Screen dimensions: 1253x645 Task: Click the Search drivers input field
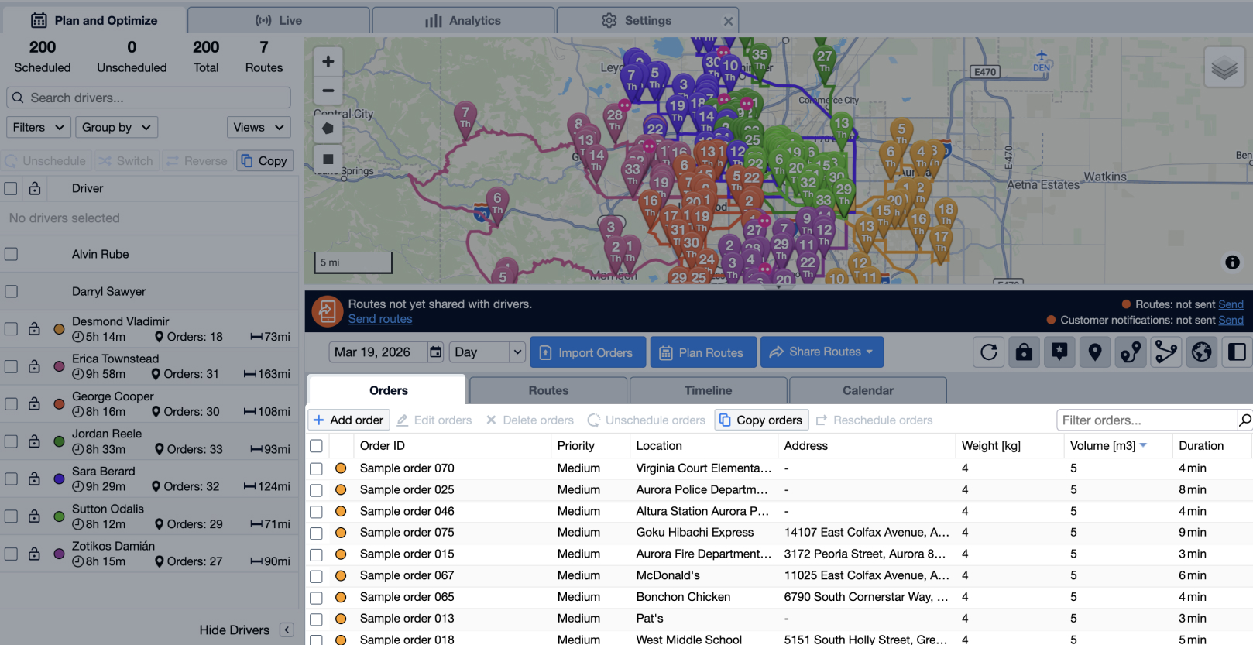[x=149, y=98]
